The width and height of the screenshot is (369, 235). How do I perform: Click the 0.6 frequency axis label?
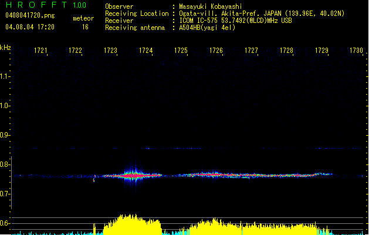[x=5, y=223]
